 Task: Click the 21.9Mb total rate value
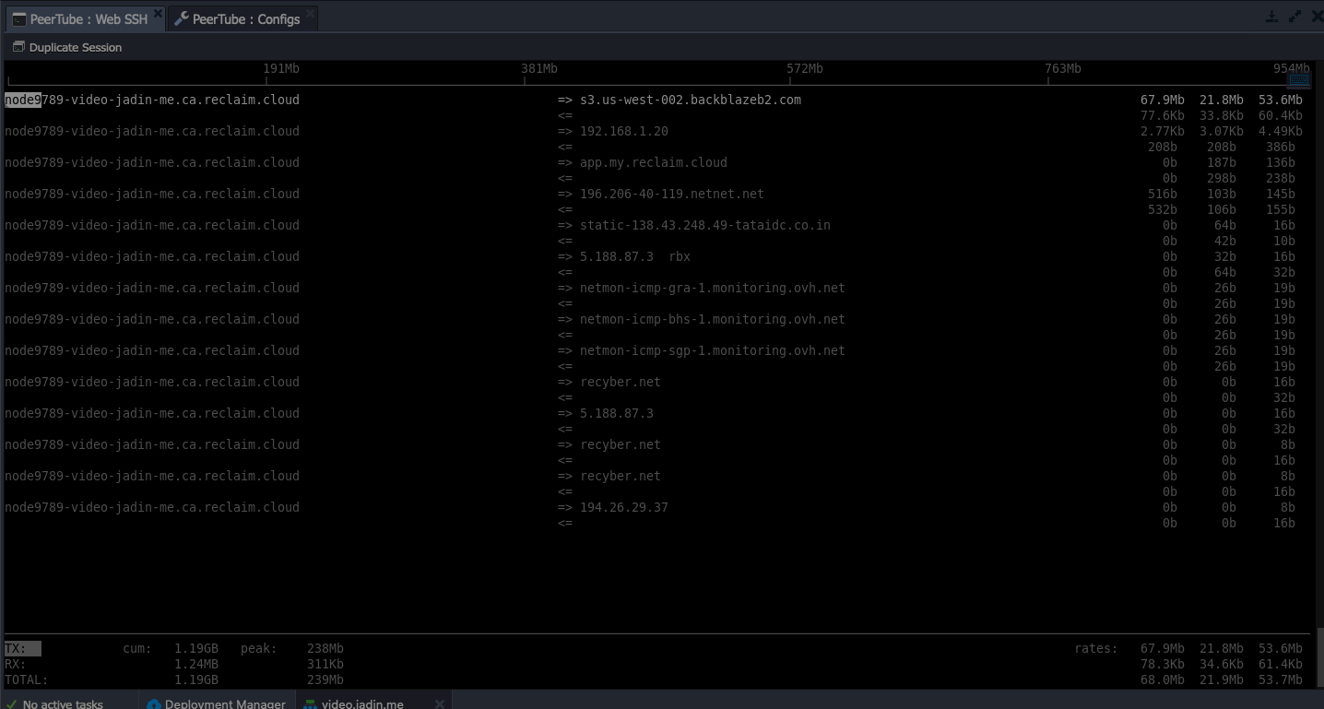click(1222, 679)
